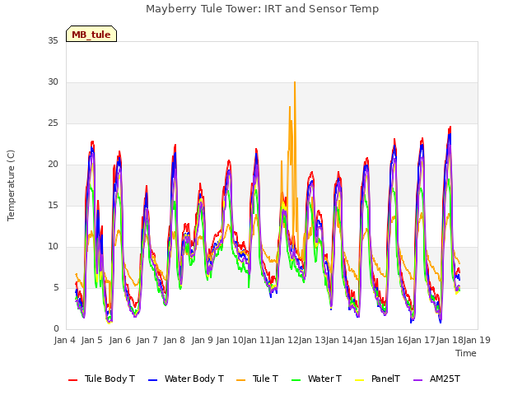Click the Jan 9 x-axis tick label

click(203, 340)
